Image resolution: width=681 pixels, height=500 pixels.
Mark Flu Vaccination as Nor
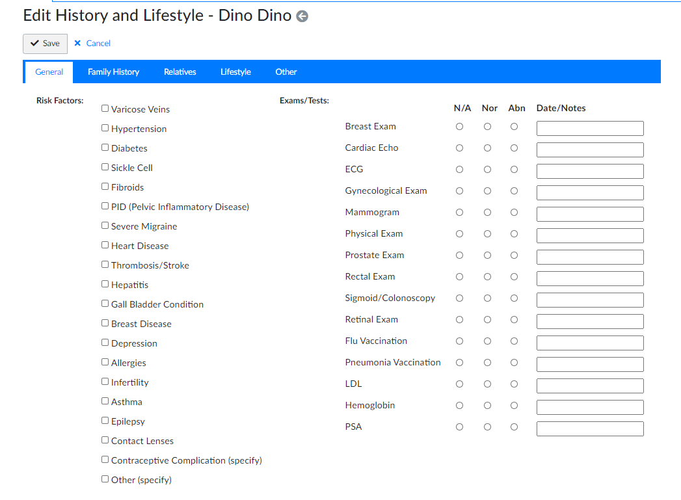[487, 341]
